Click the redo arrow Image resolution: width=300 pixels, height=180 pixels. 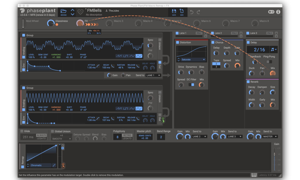pos(199,12)
